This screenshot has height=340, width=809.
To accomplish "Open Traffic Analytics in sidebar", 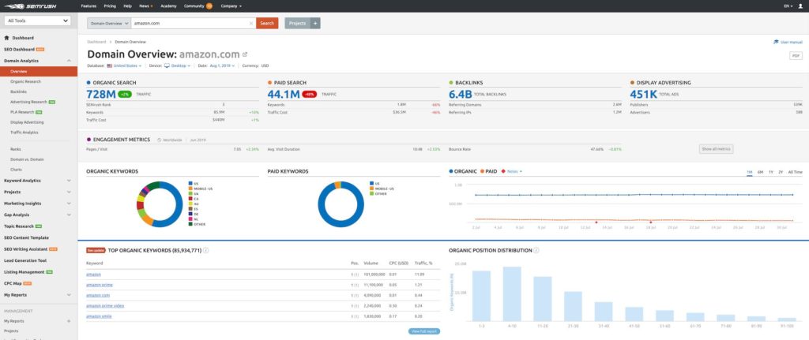I will tap(24, 133).
